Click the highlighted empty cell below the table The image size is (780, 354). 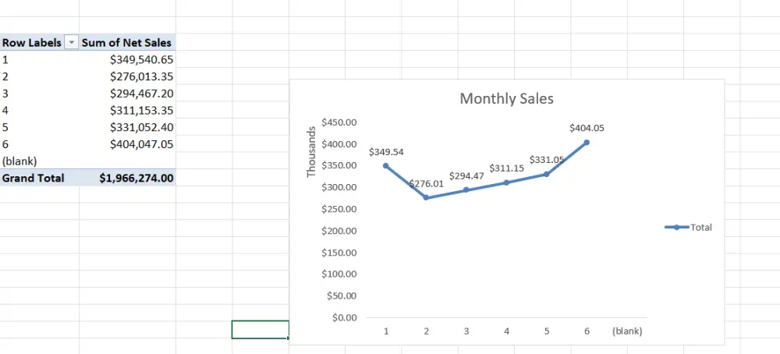pos(260,330)
